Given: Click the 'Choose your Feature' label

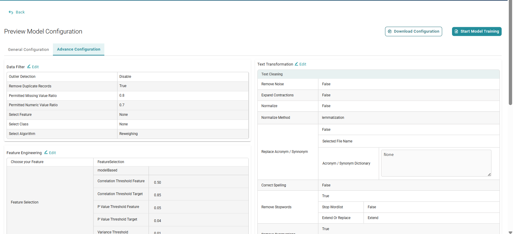Looking at the screenshot, I should click(27, 162).
